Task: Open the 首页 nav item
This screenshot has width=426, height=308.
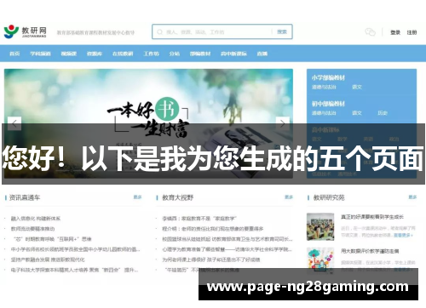Action: [x=14, y=54]
